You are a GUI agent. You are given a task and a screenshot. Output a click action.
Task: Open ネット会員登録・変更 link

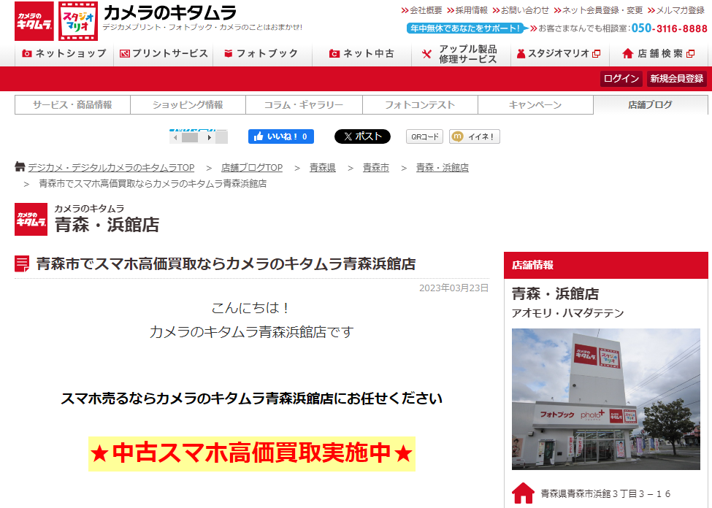(x=599, y=10)
